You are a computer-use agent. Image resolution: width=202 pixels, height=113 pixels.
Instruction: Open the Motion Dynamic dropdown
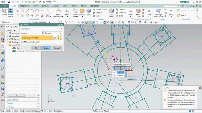(51, 33)
